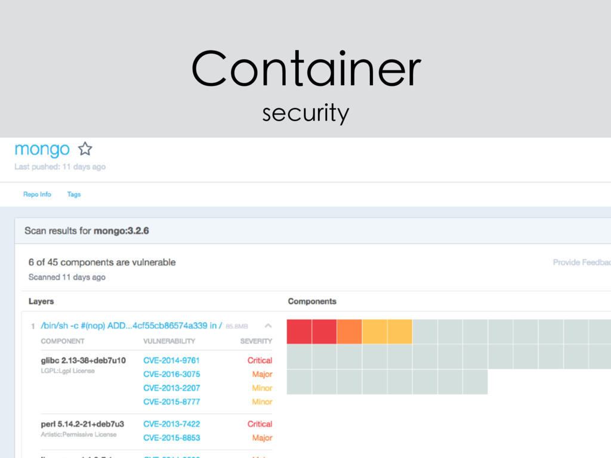Click Minor severity for CVE-2013-2207

click(263, 388)
